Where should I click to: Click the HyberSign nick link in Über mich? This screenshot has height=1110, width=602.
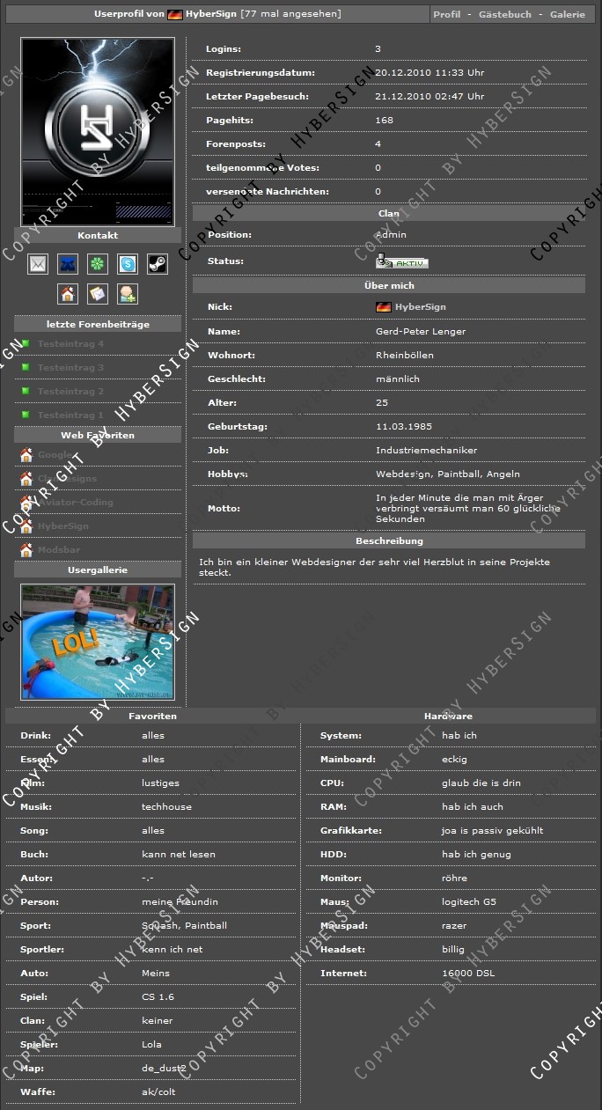(x=420, y=307)
